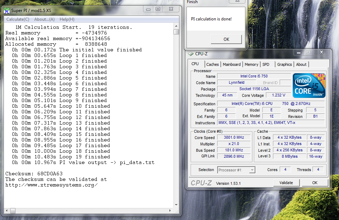
Task: Select the CPU tab in CPU-Z
Action: point(195,64)
